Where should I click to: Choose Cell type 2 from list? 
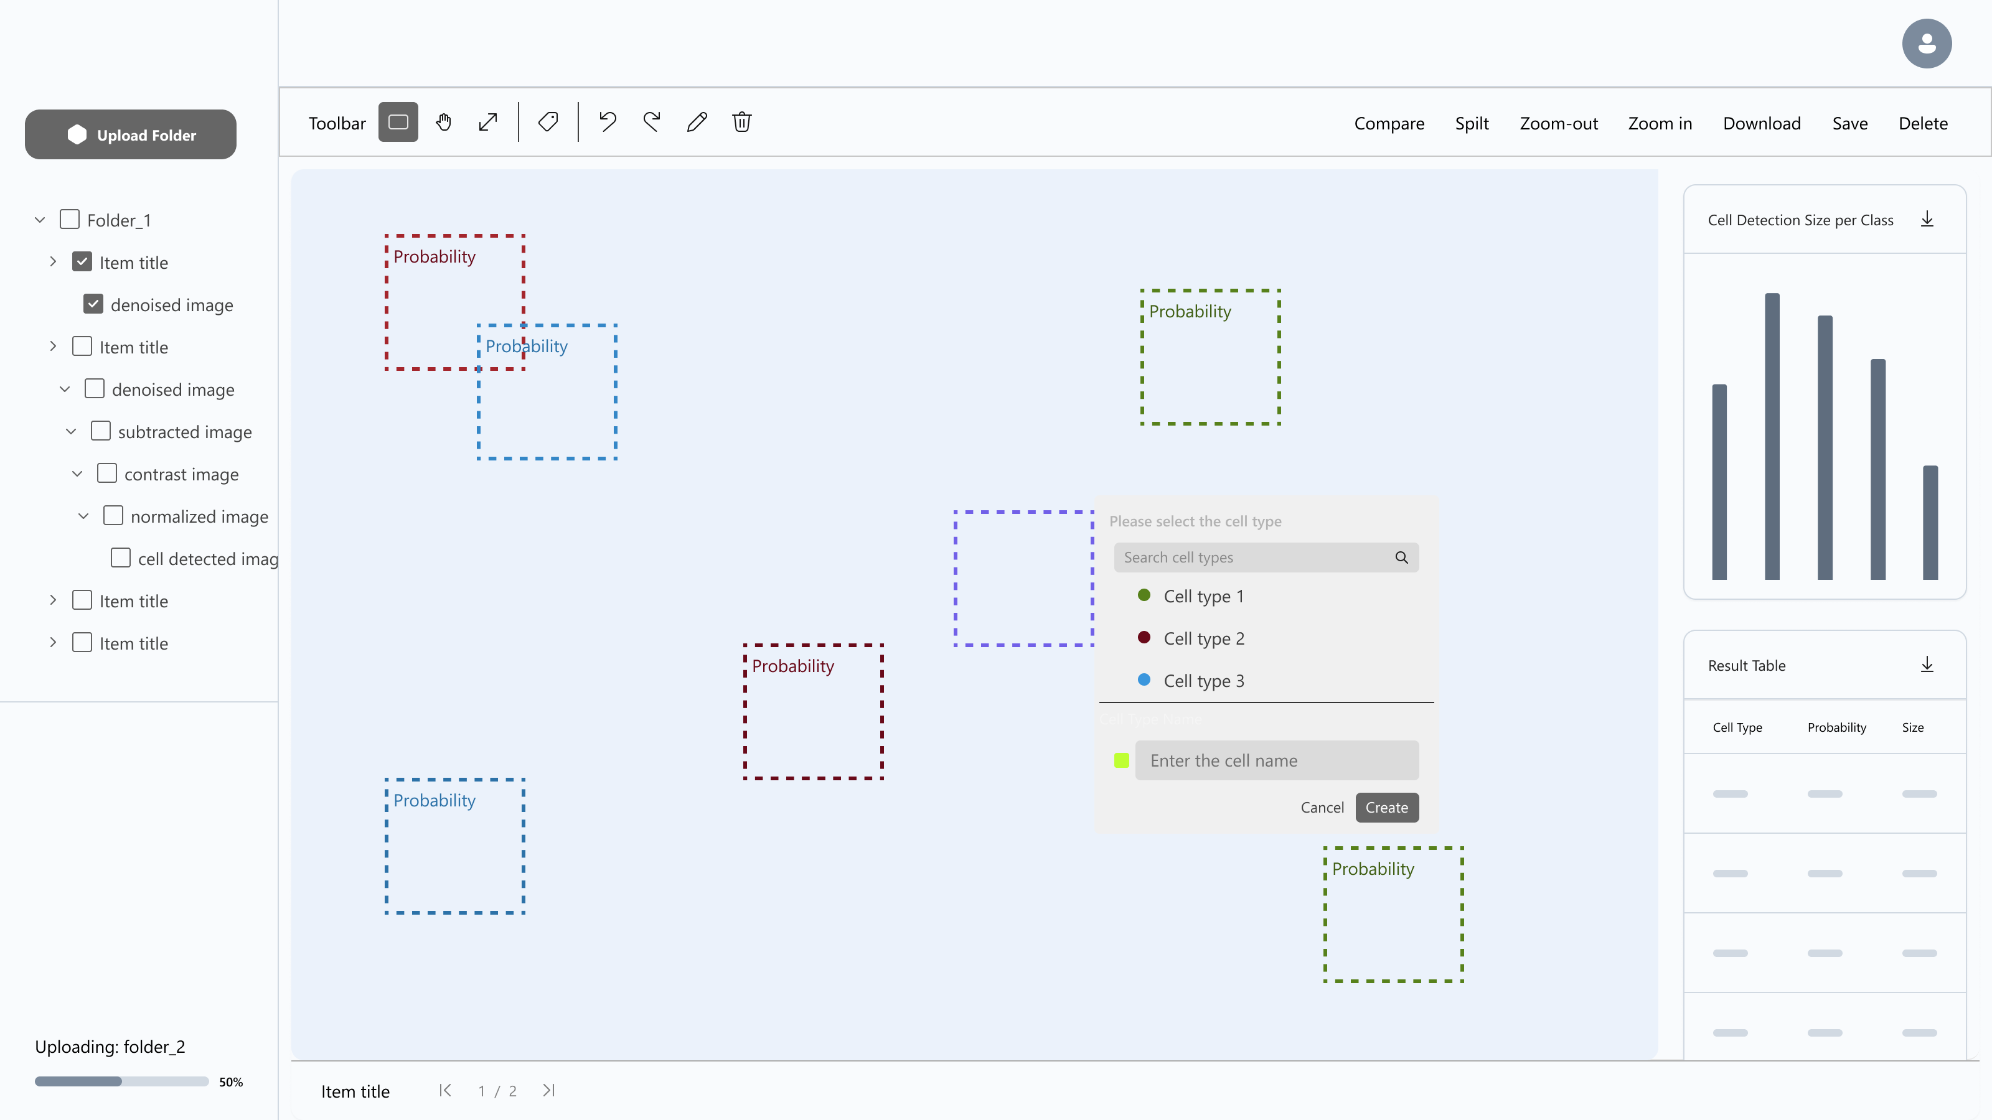pos(1203,638)
